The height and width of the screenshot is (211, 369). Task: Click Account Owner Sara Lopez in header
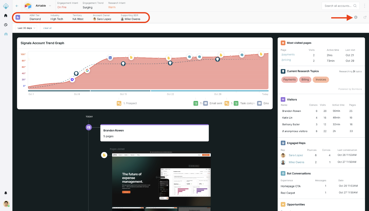point(102,19)
